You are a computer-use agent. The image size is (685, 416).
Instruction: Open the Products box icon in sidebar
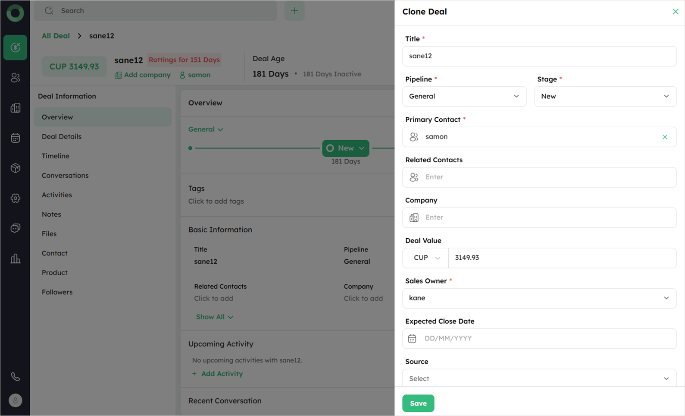click(15, 168)
